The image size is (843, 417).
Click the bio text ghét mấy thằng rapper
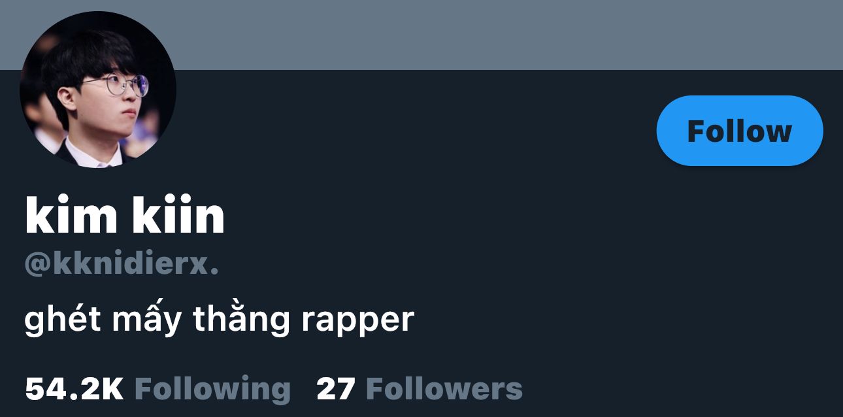pyautogui.click(x=220, y=320)
